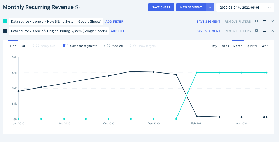Click the help icon beside Monthly Recurring Revenue
279x142 pixels.
click(77, 7)
